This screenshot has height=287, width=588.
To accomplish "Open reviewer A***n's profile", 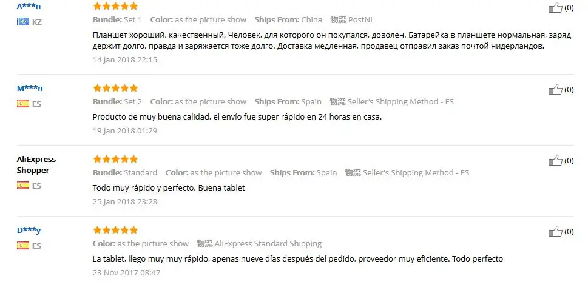I will [x=29, y=7].
